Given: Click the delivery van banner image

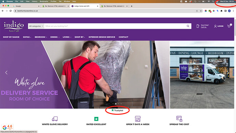Looking at the screenshot, I should click(x=202, y=75).
